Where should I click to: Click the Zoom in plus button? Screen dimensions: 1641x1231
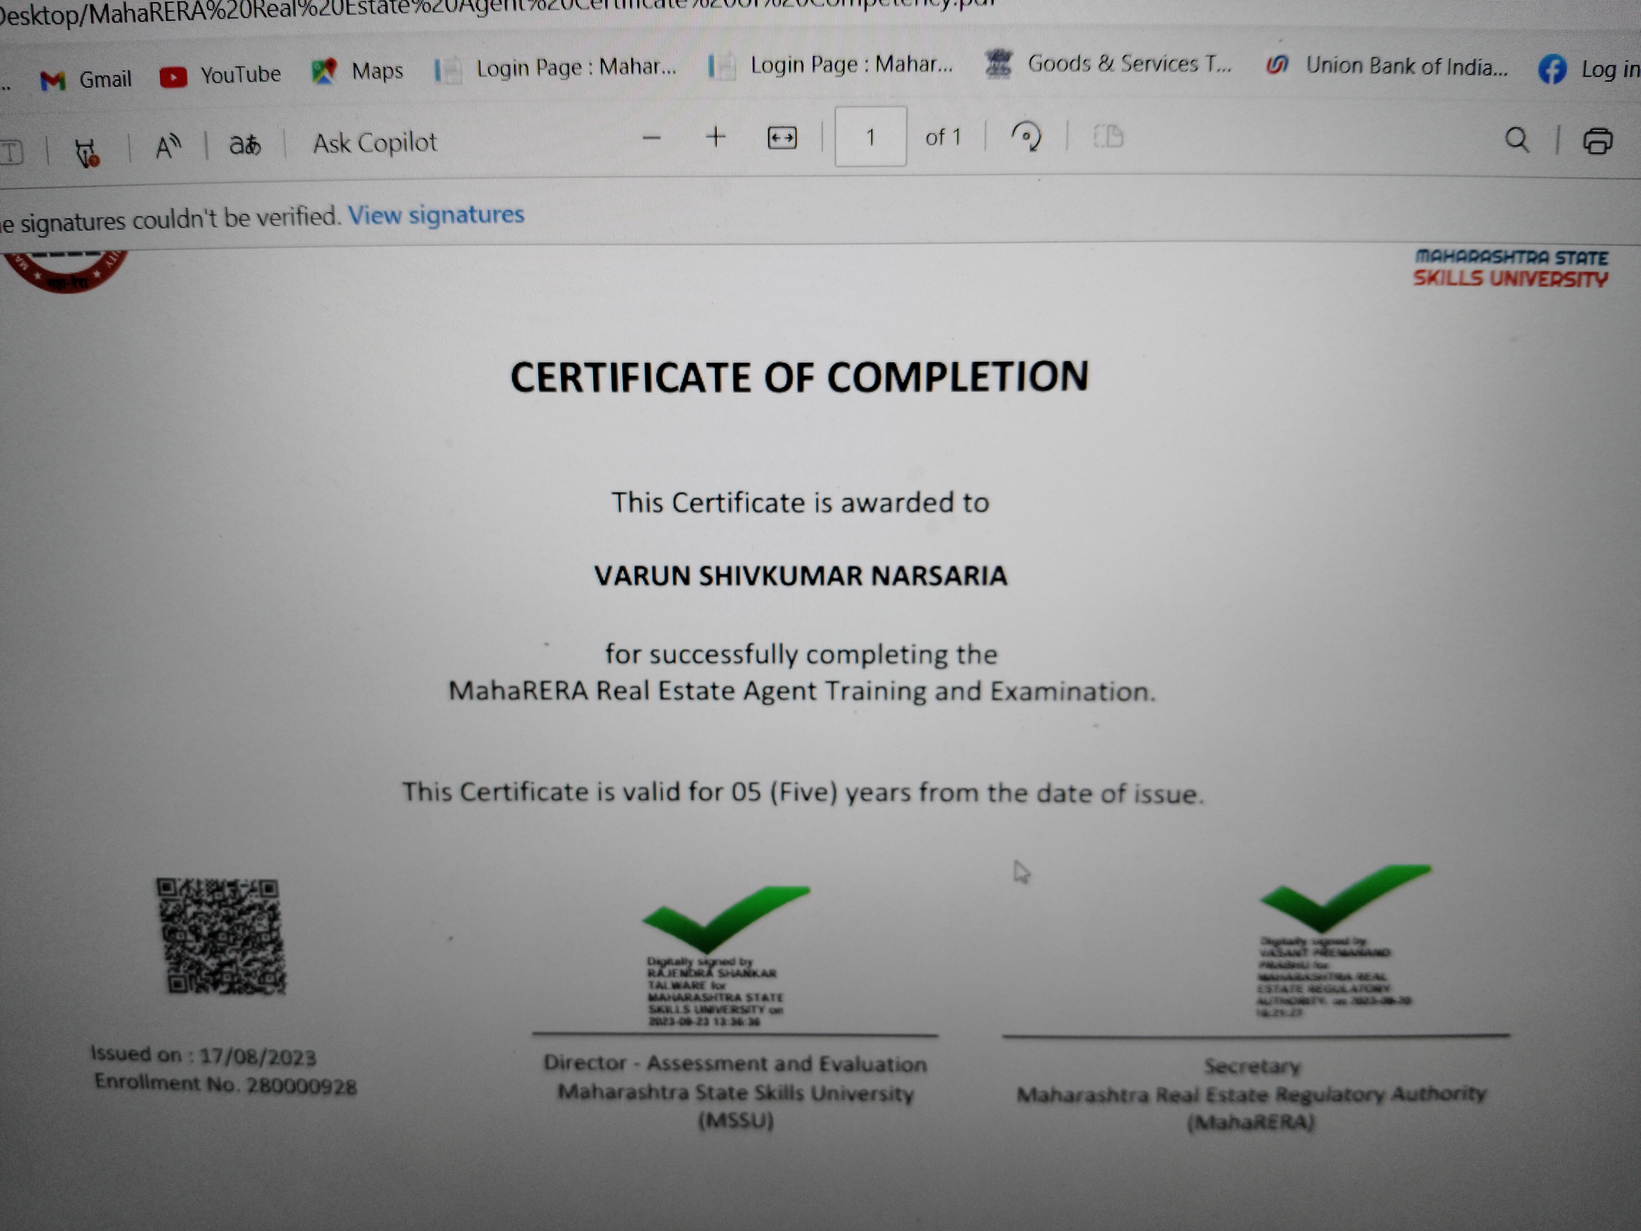point(716,137)
